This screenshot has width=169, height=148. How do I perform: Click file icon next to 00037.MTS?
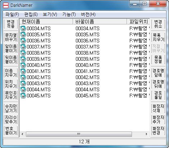tap(23, 47)
